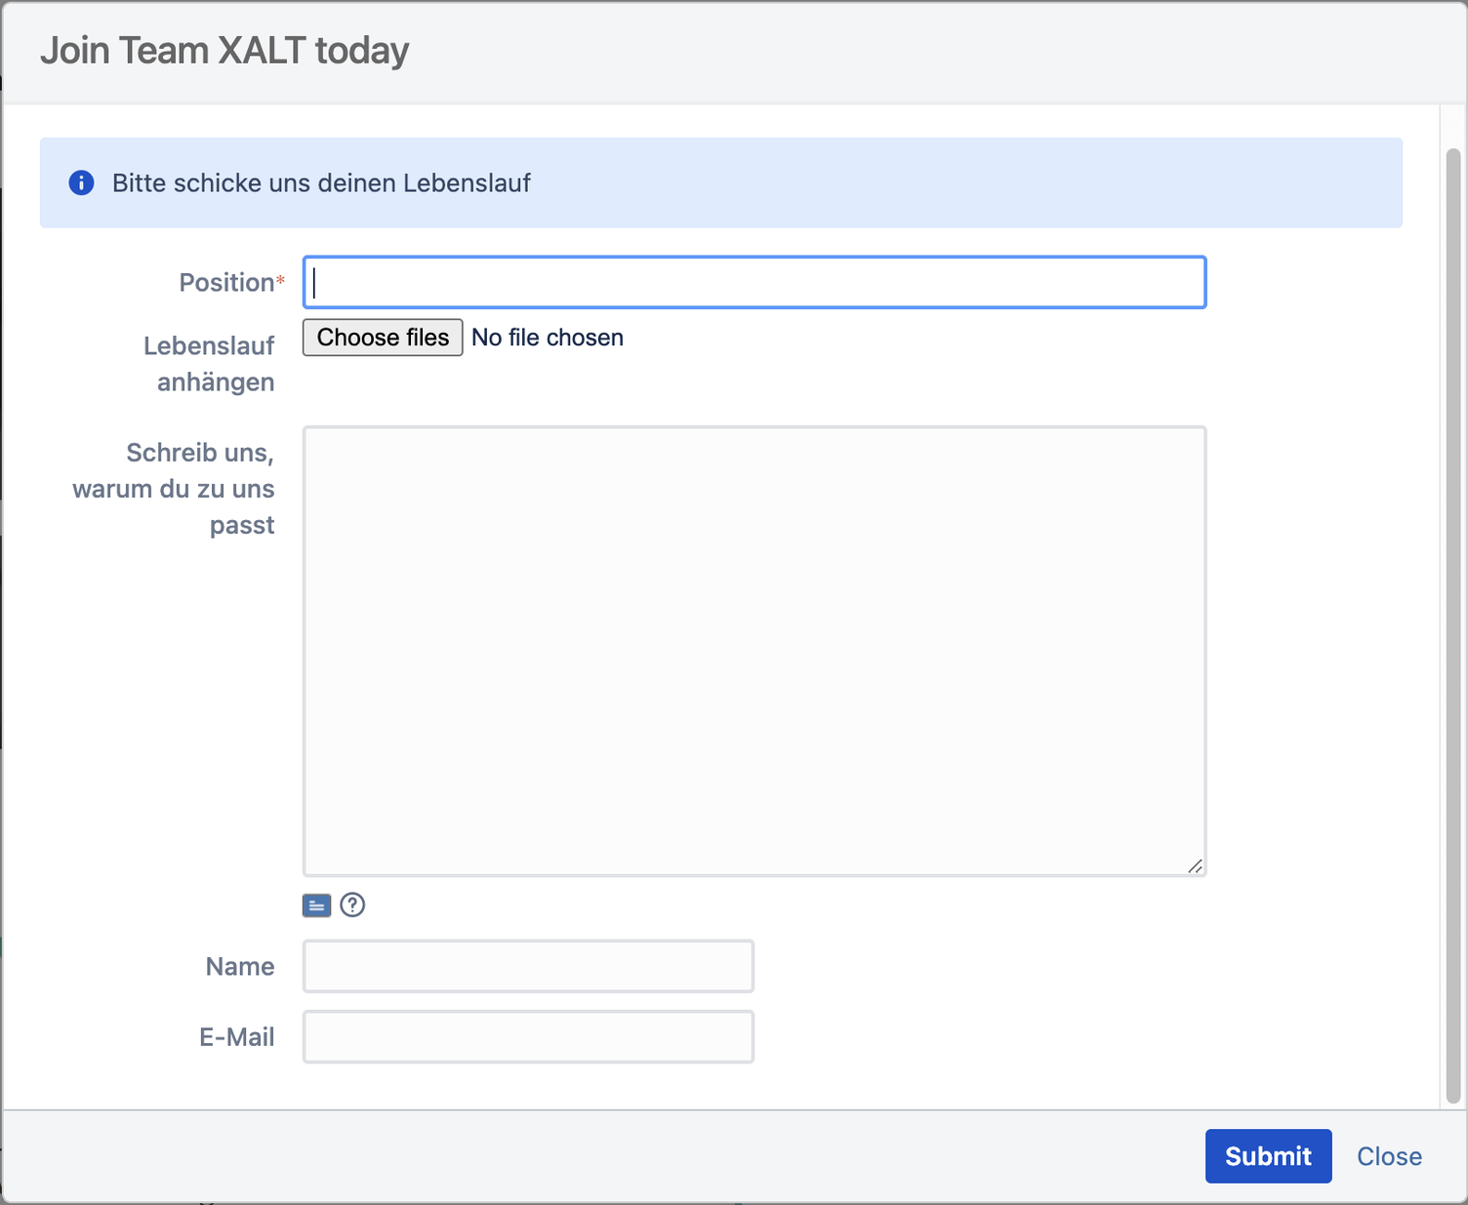Click the dialog vertical scrollbar
Viewport: 1468px width, 1205px height.
(1452, 624)
